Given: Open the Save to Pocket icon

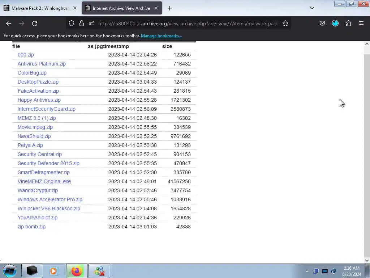Looking at the screenshot, I should click(x=322, y=23).
